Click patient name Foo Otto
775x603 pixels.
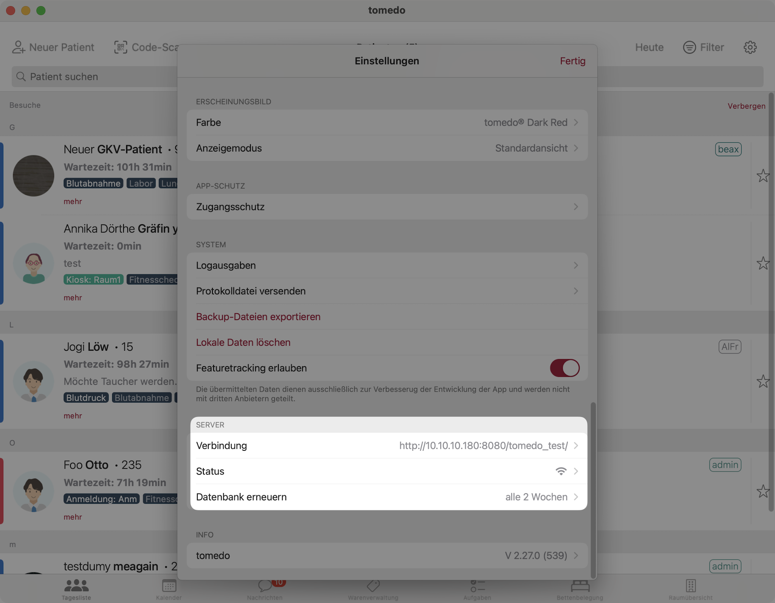coord(86,465)
